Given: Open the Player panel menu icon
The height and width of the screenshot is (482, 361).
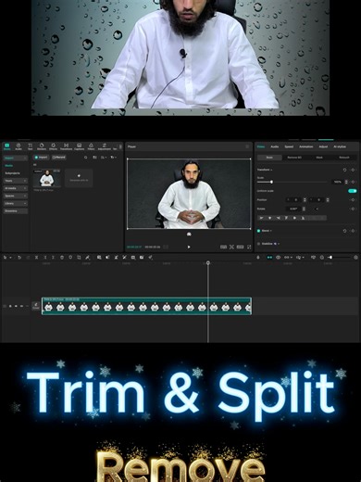Looking at the screenshot, I should point(247,146).
